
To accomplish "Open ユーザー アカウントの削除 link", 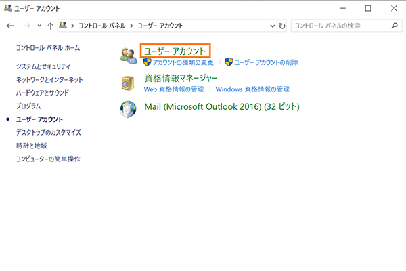I will 266,62.
